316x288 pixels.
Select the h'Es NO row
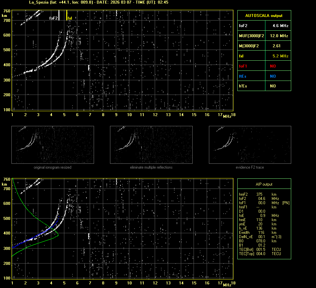264,86
